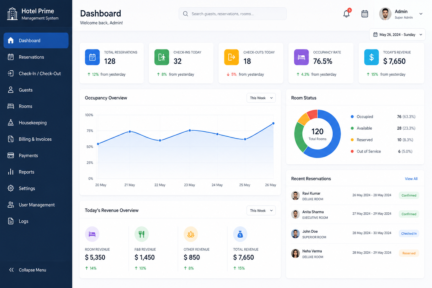Click the blue Total Reservations calendar icon
The width and height of the screenshot is (432, 288).
pyautogui.click(x=92, y=57)
